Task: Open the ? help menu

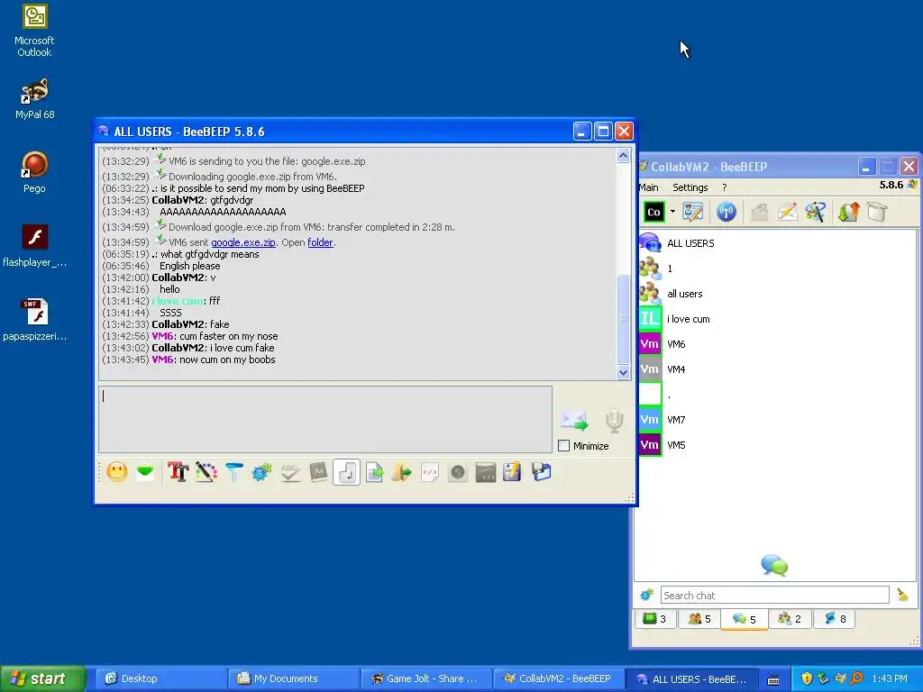Action: coord(725,187)
